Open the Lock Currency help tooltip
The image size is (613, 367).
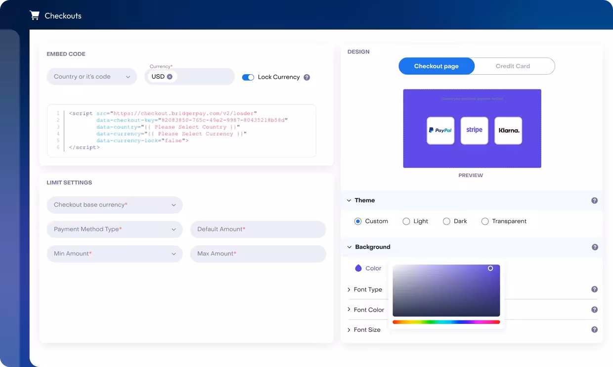point(306,77)
